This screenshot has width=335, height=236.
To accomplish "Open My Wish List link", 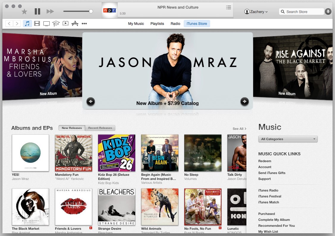I will pyautogui.click(x=268, y=232).
